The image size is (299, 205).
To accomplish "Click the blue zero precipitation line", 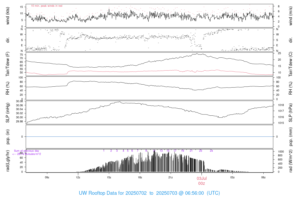I will coord(149,137).
